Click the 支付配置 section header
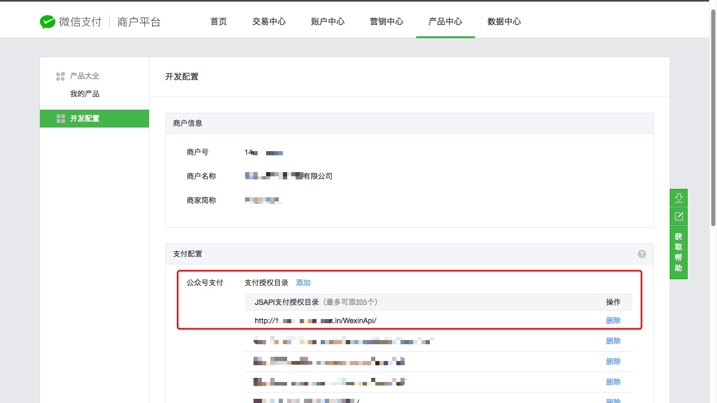Viewport: 717px width, 403px height. tap(409, 254)
